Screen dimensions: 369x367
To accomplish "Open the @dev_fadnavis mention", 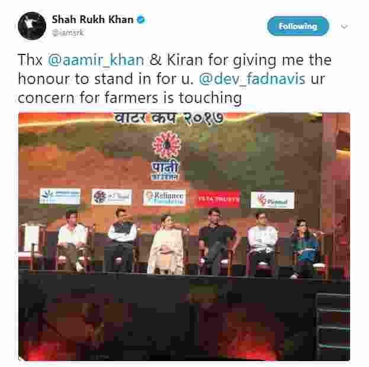I will [252, 79].
